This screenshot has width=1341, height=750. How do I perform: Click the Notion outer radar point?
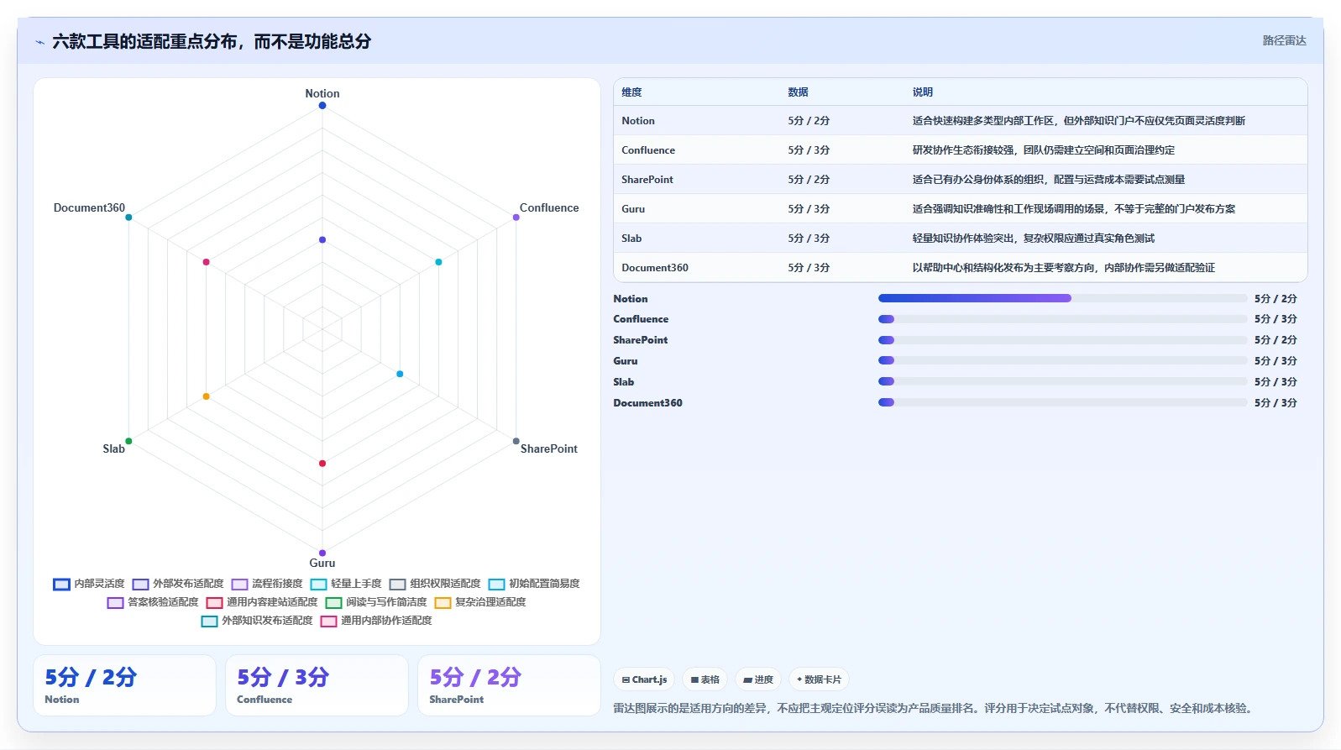(x=322, y=105)
